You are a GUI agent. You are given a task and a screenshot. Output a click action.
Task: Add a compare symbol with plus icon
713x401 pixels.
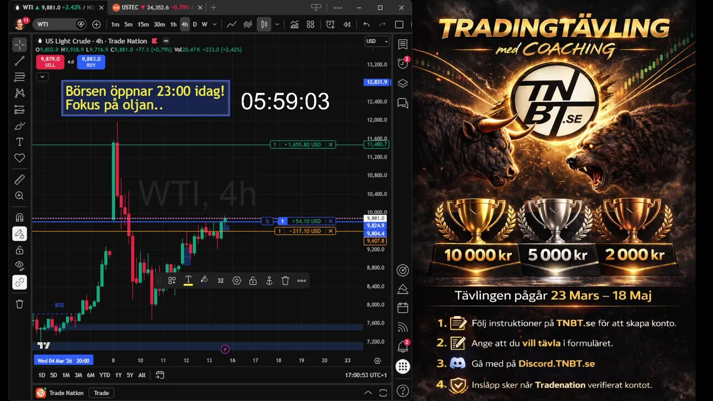[x=96, y=25]
